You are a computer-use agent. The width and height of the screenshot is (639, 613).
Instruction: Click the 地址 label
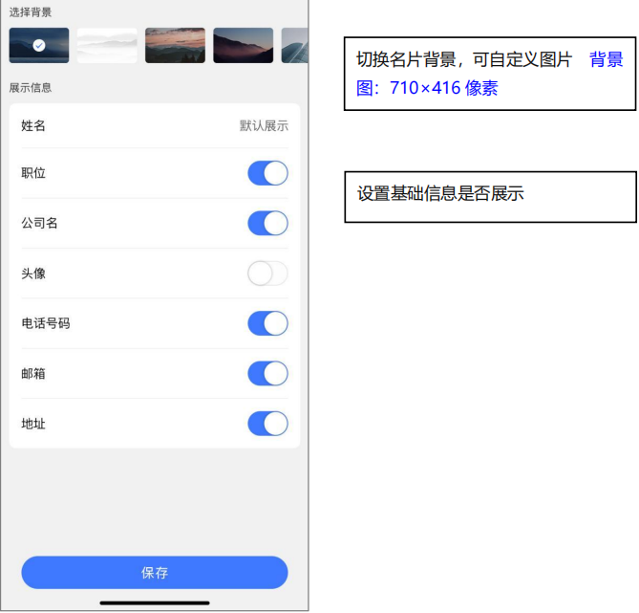(x=33, y=424)
